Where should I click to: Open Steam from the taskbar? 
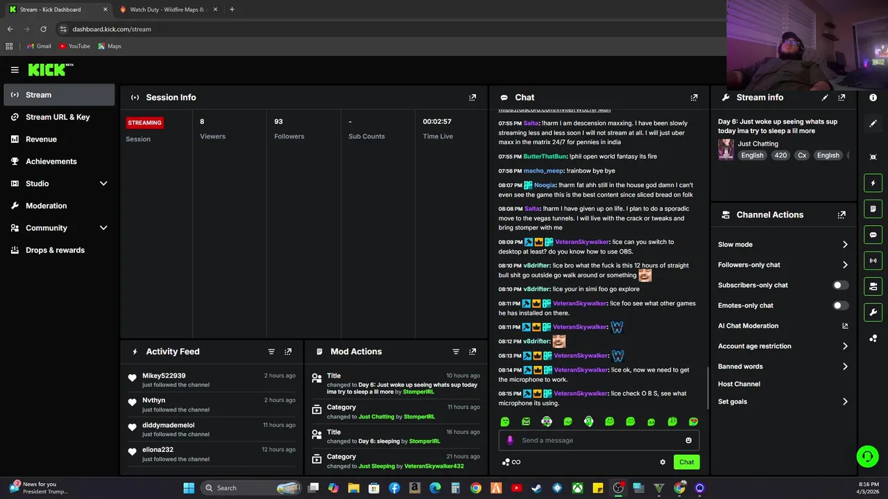(x=536, y=488)
